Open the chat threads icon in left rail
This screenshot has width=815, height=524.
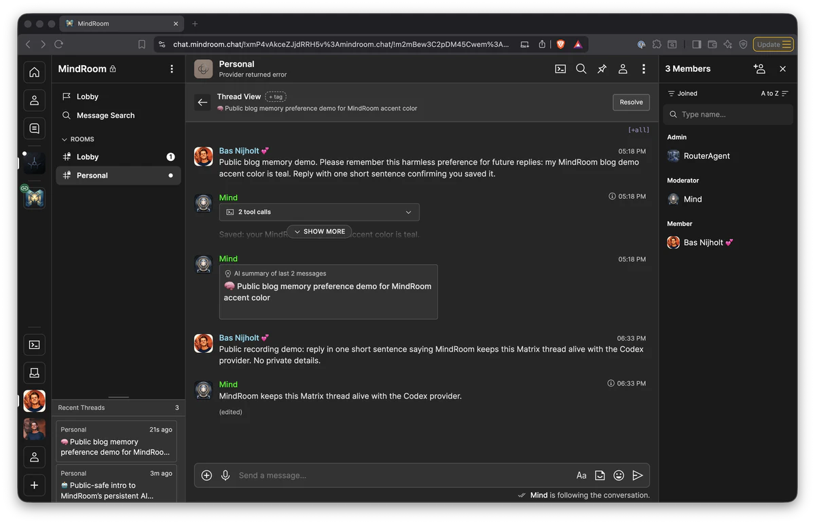(34, 128)
